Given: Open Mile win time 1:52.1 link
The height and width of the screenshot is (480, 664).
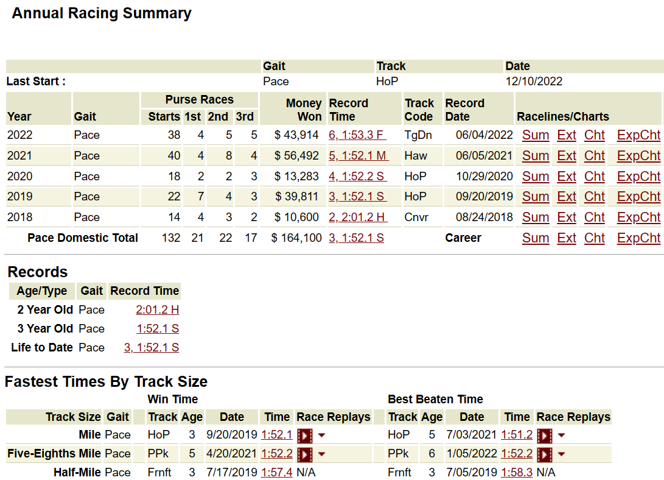Looking at the screenshot, I should coord(276,435).
